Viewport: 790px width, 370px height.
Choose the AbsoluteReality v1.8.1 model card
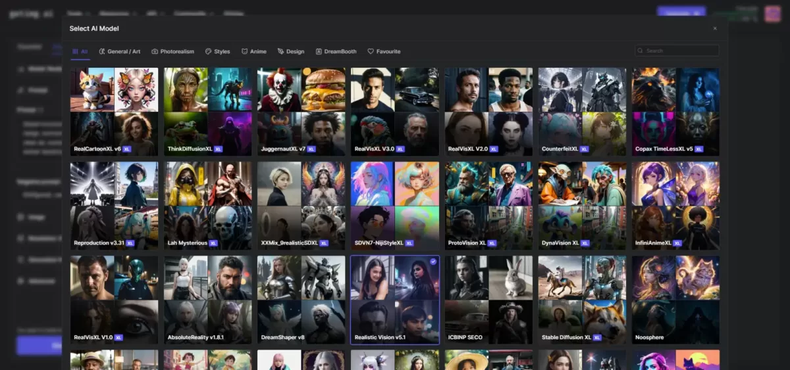coord(208,300)
